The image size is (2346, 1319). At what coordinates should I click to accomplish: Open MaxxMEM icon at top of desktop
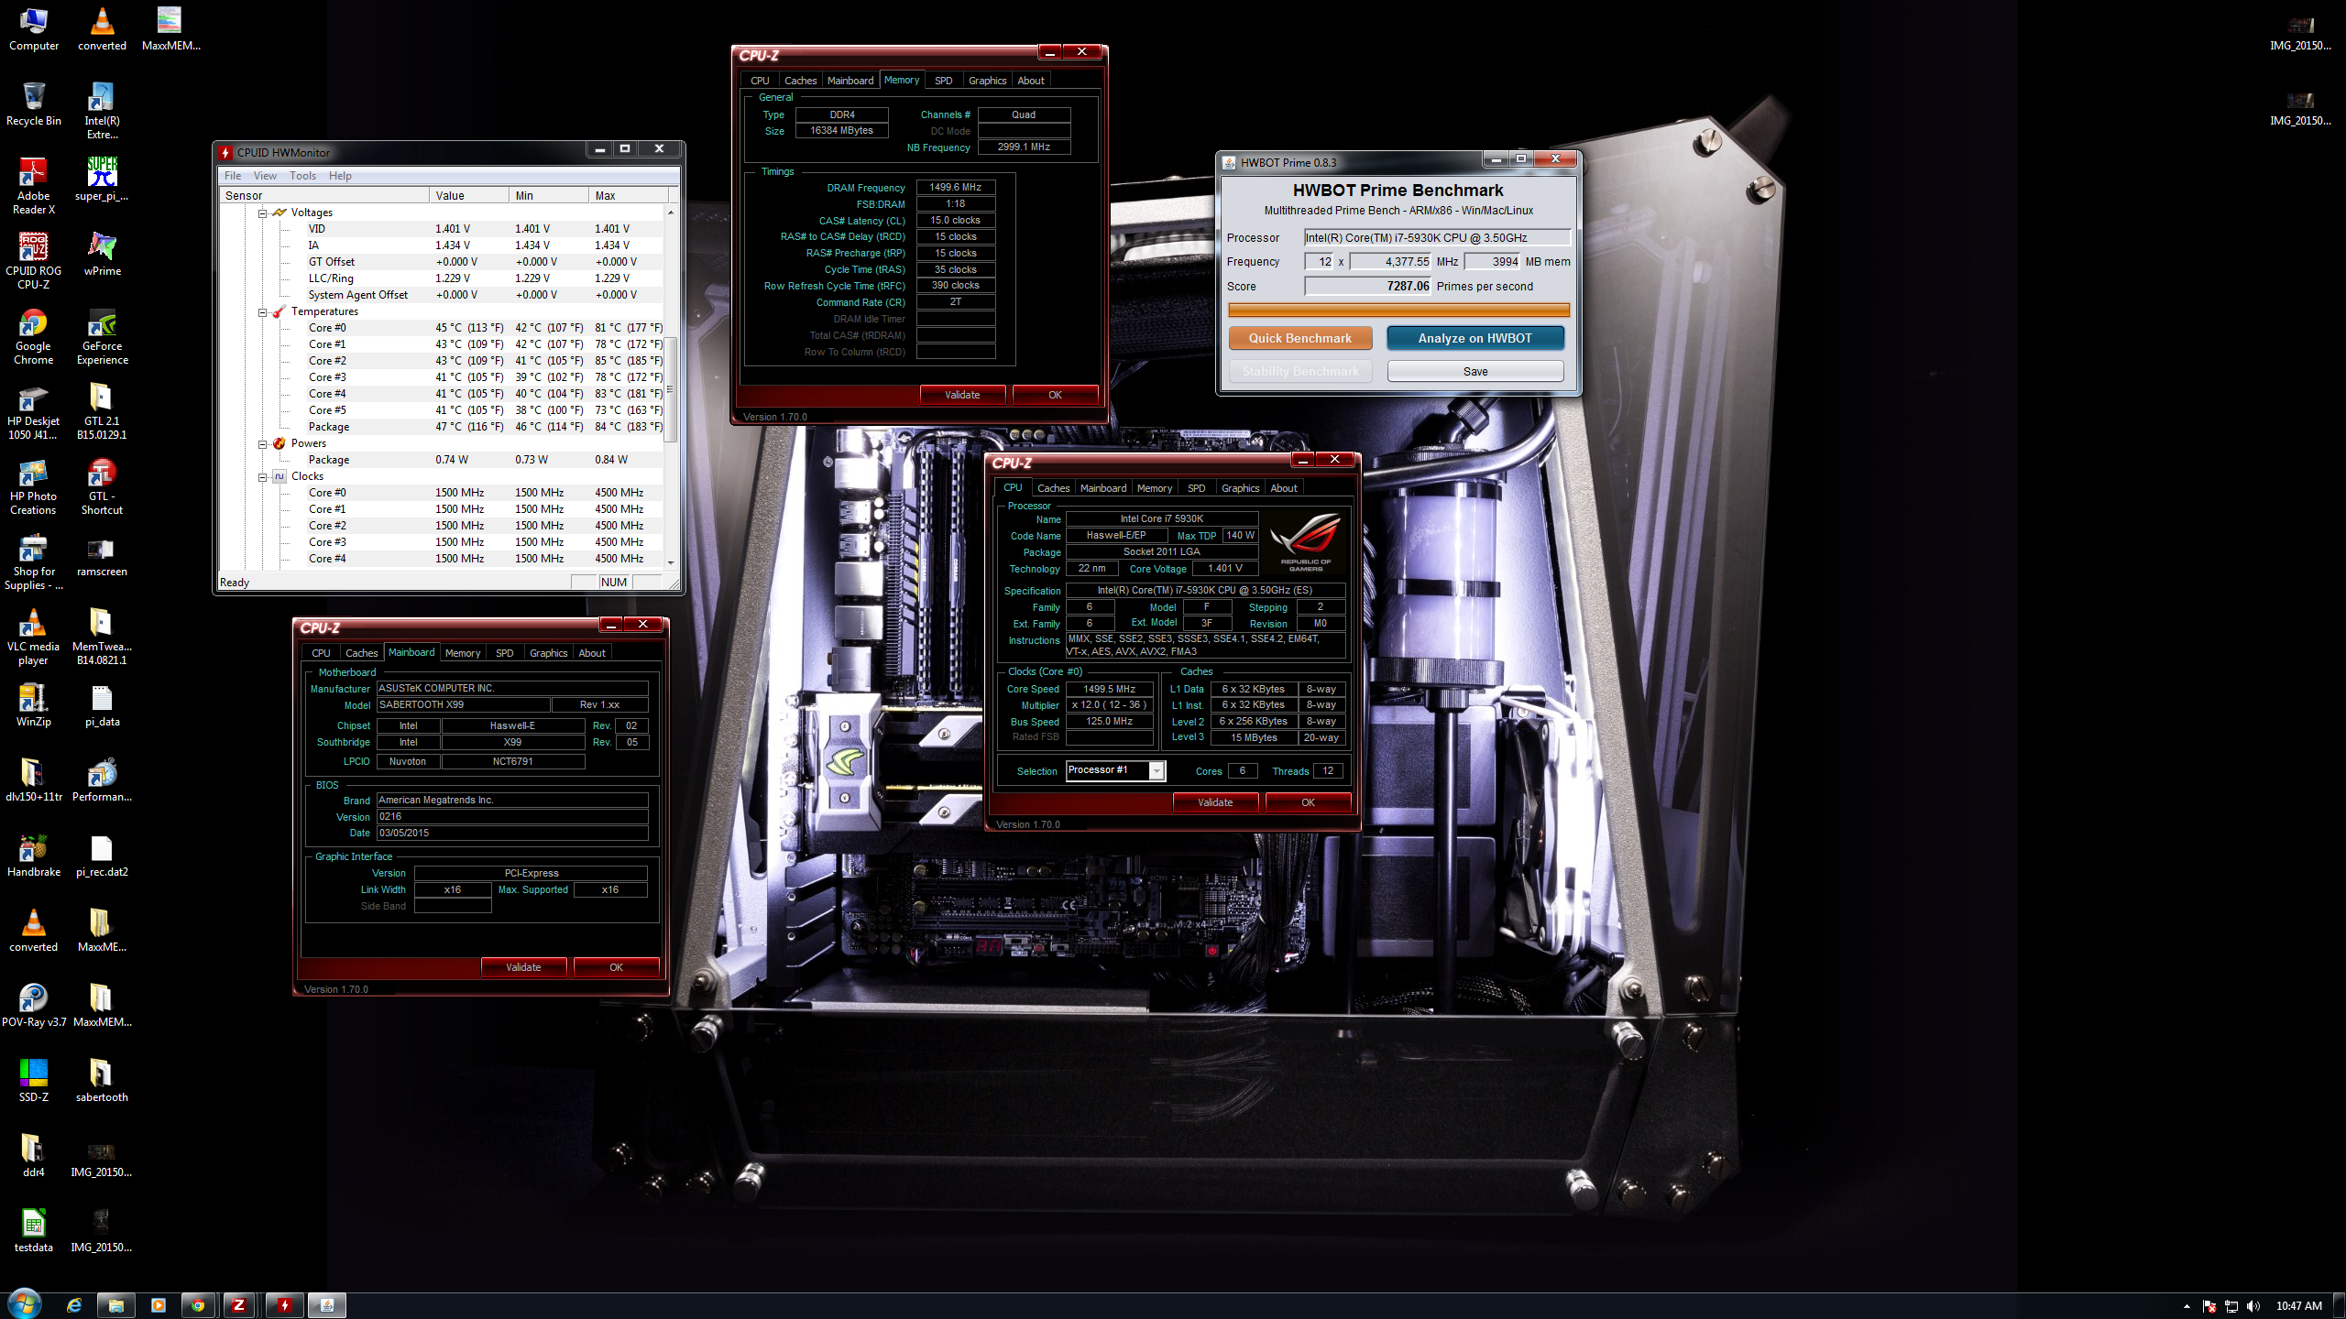coord(170,29)
